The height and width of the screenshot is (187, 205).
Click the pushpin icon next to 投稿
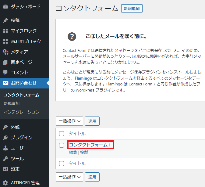pos(5,20)
